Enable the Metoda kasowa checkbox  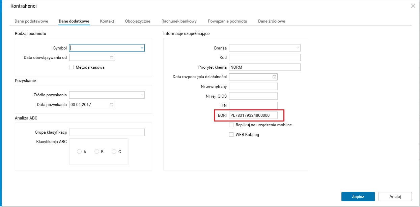[x=71, y=67]
